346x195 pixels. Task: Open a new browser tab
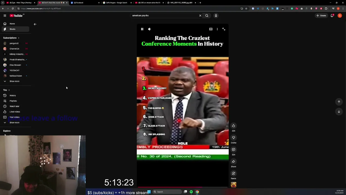pos(200,3)
